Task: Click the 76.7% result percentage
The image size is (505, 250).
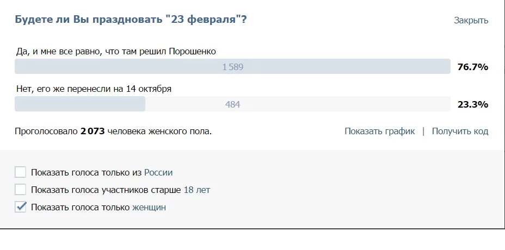Action: pyautogui.click(x=472, y=67)
